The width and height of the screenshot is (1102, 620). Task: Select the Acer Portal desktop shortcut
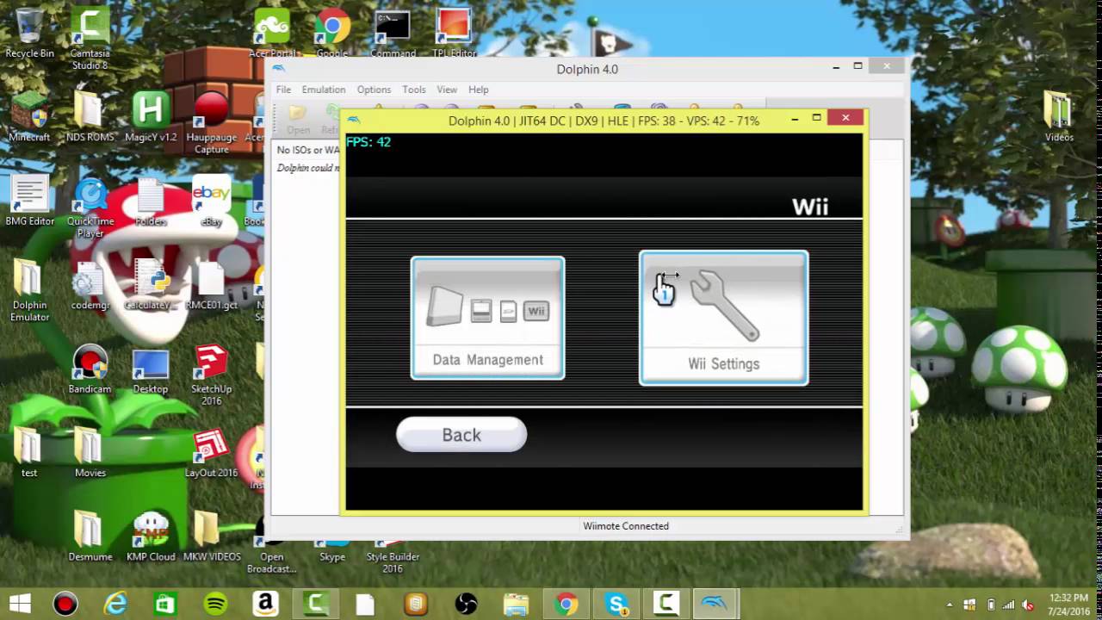click(x=272, y=33)
